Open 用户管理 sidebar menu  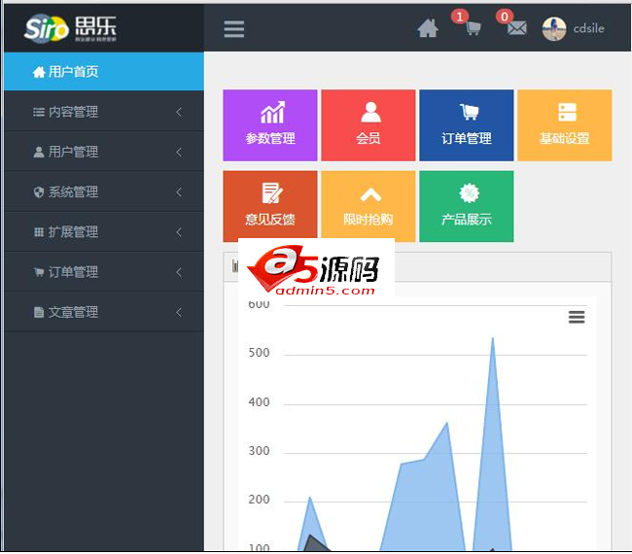point(104,152)
